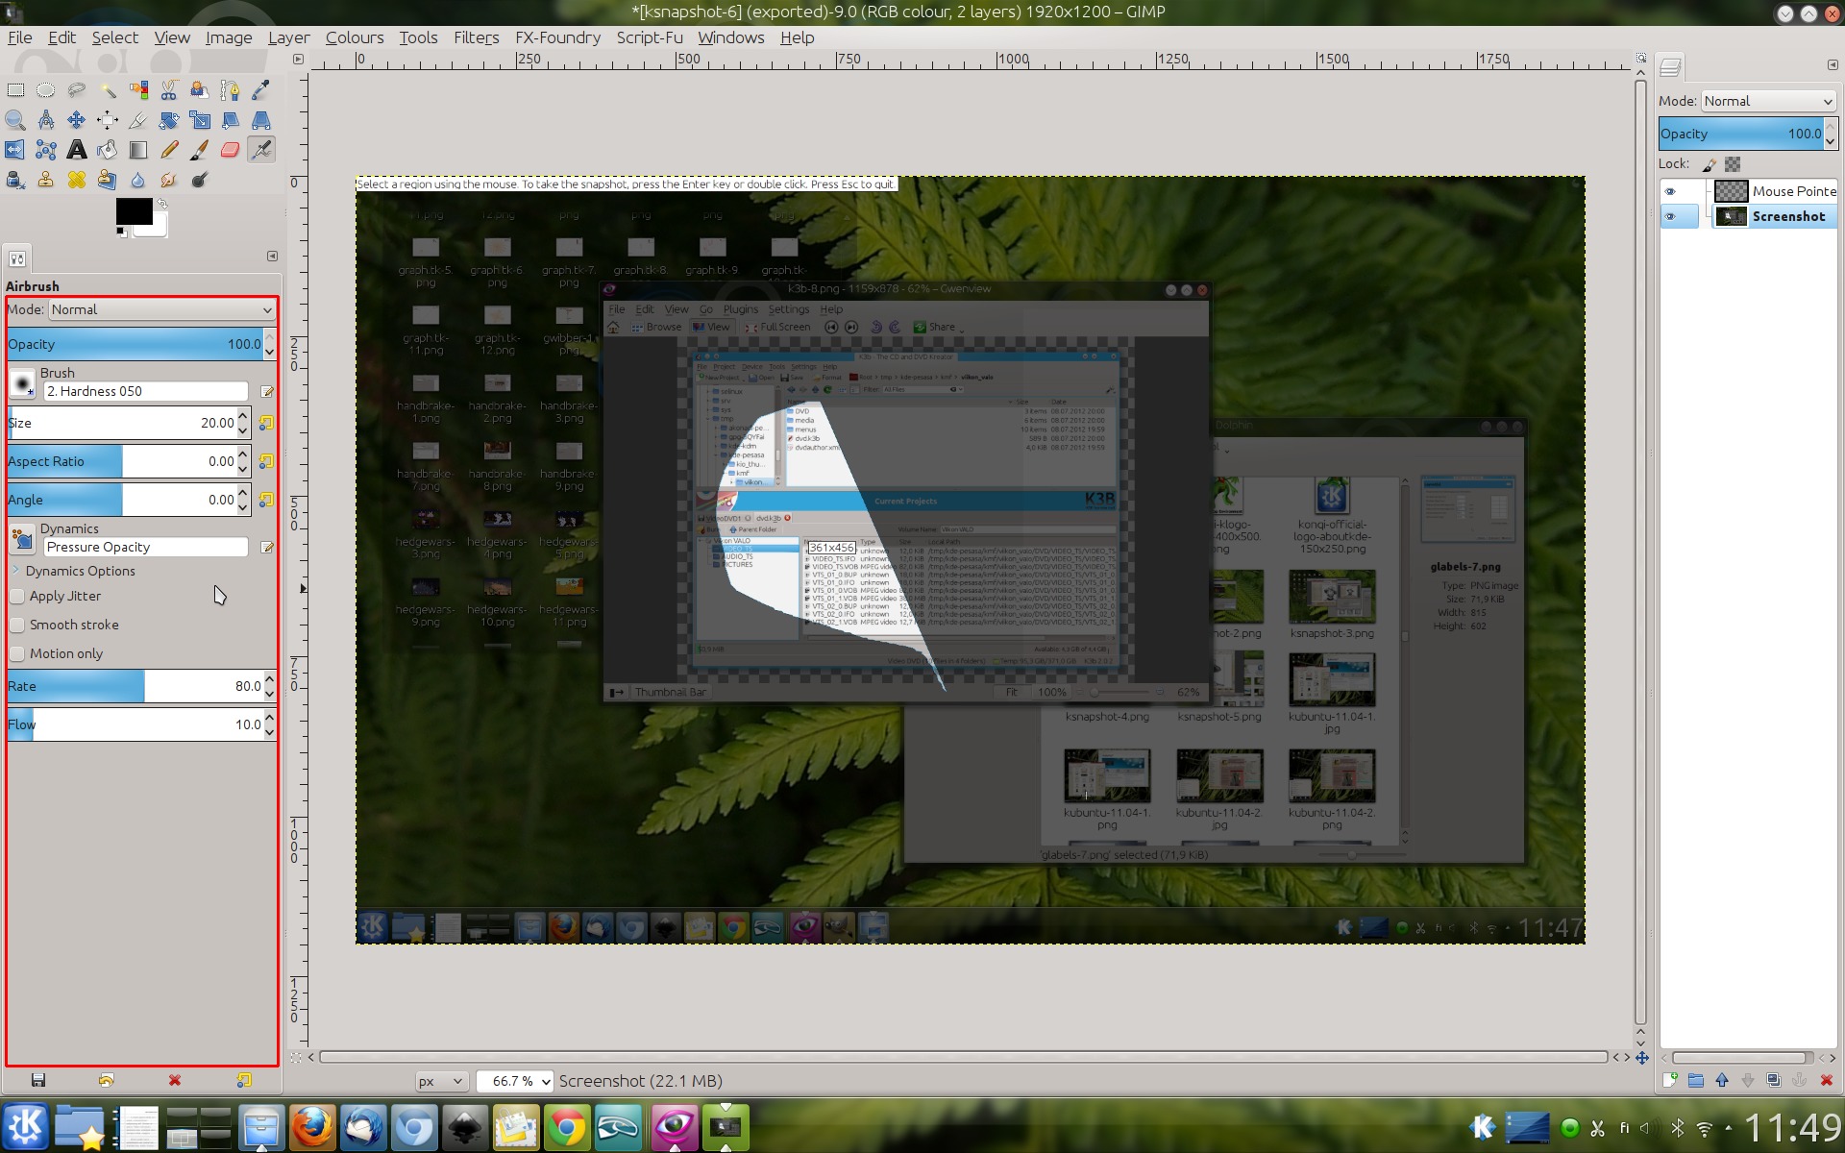Select the Fuzzy Select magic wand tool
Screen dimensions: 1845x1153
coord(108,90)
